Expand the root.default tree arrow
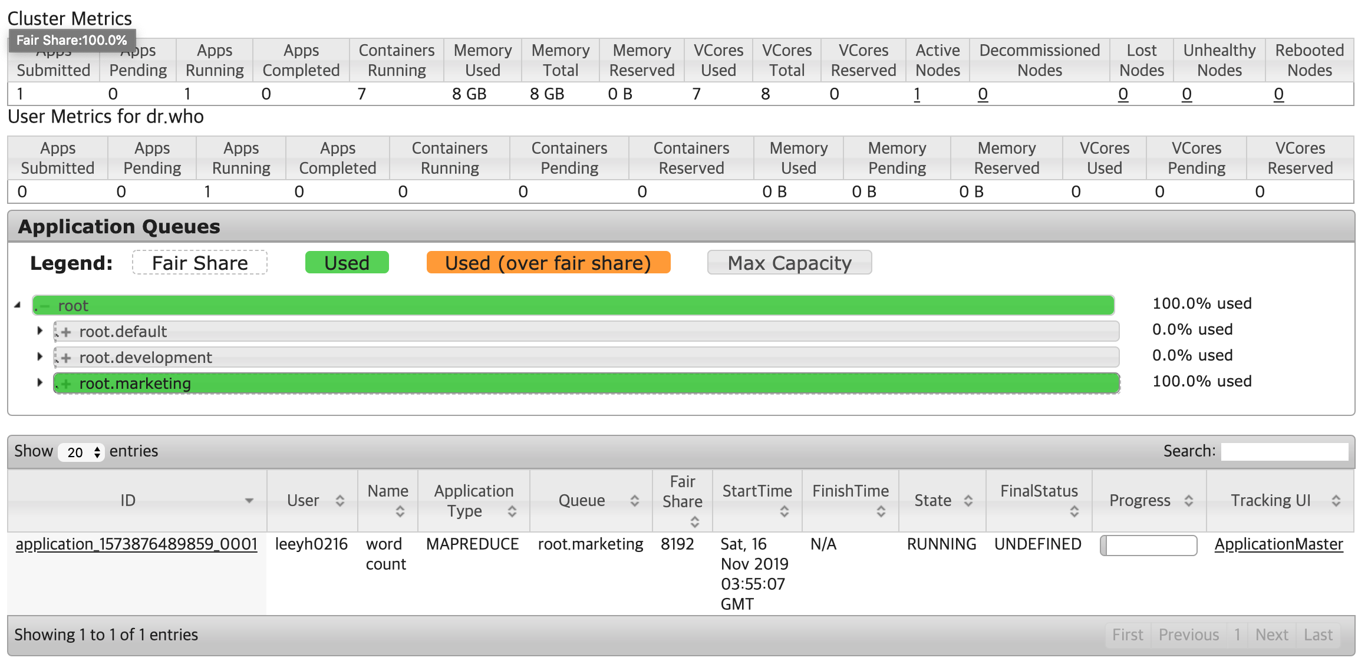The height and width of the screenshot is (661, 1358). pos(39,331)
